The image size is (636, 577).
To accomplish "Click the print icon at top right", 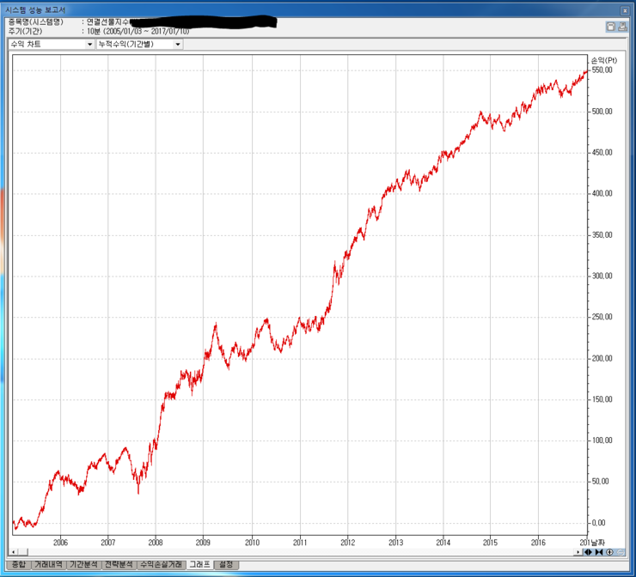I will [622, 27].
